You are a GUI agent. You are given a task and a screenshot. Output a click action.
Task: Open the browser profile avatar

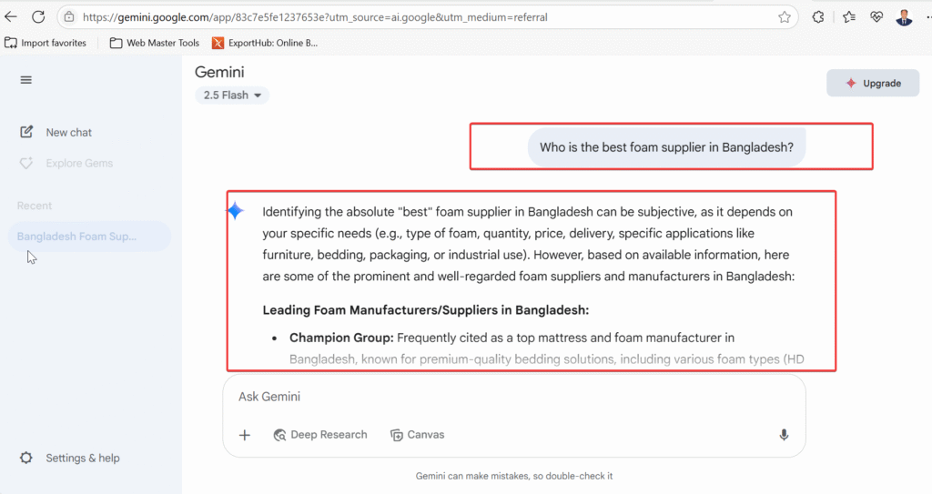click(904, 17)
